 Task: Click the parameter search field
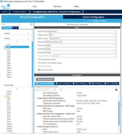click(44, 90)
